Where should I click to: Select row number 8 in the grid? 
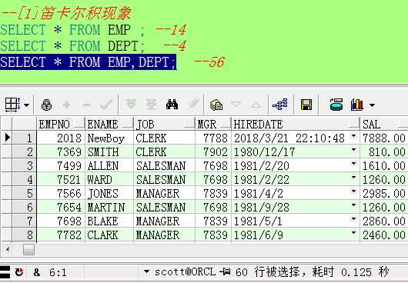[x=25, y=235]
